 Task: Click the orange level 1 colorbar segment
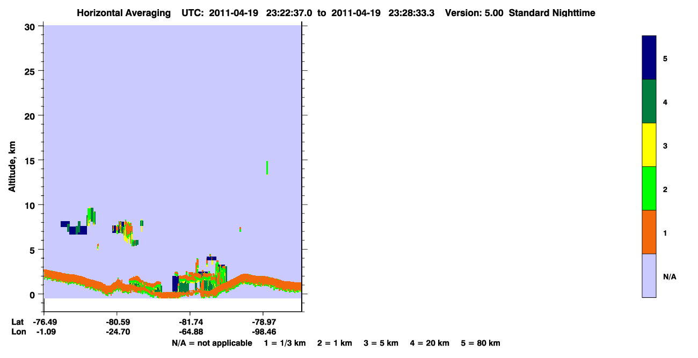tap(649, 232)
